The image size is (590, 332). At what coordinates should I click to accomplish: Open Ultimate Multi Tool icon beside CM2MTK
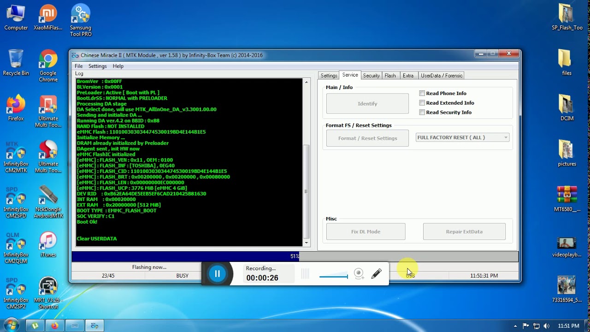(x=48, y=157)
